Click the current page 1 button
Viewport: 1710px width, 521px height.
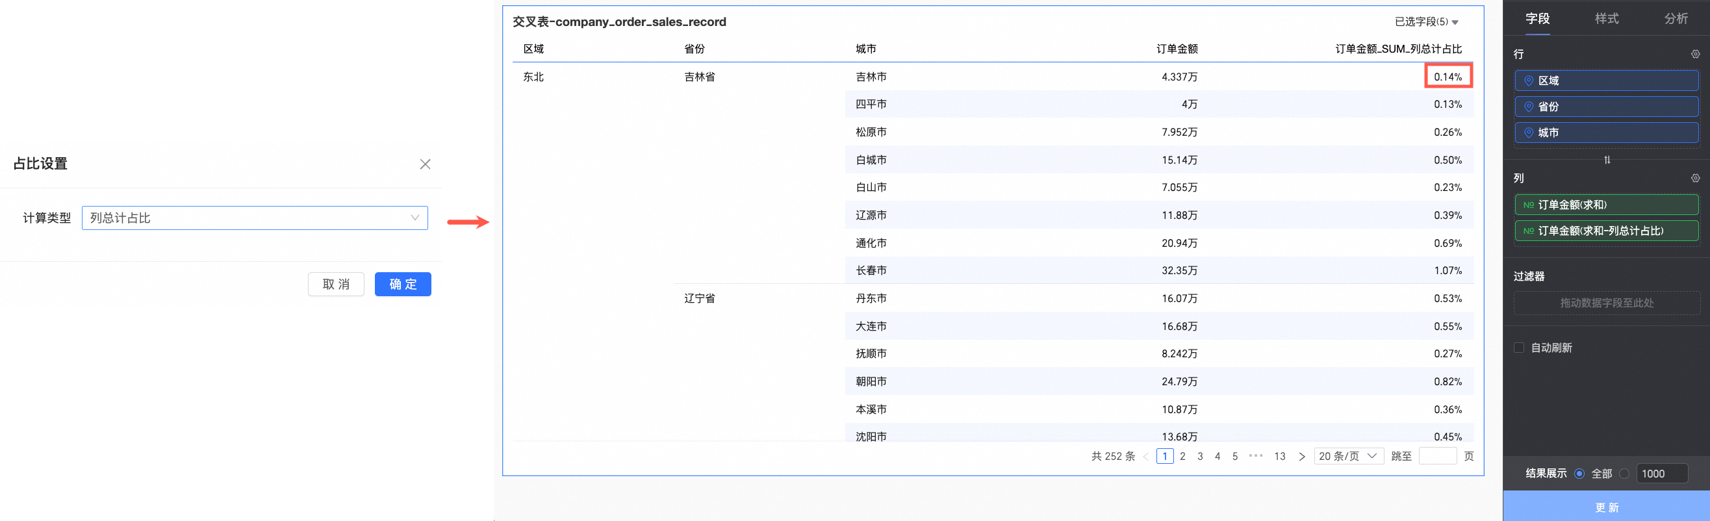[1164, 456]
